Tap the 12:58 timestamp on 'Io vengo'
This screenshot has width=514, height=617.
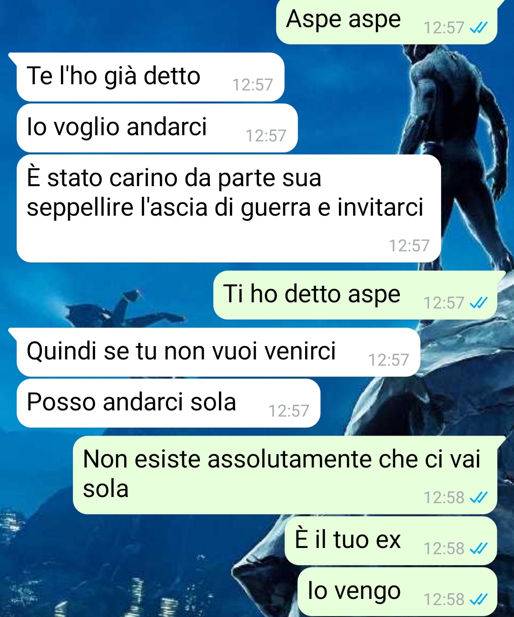point(444,599)
